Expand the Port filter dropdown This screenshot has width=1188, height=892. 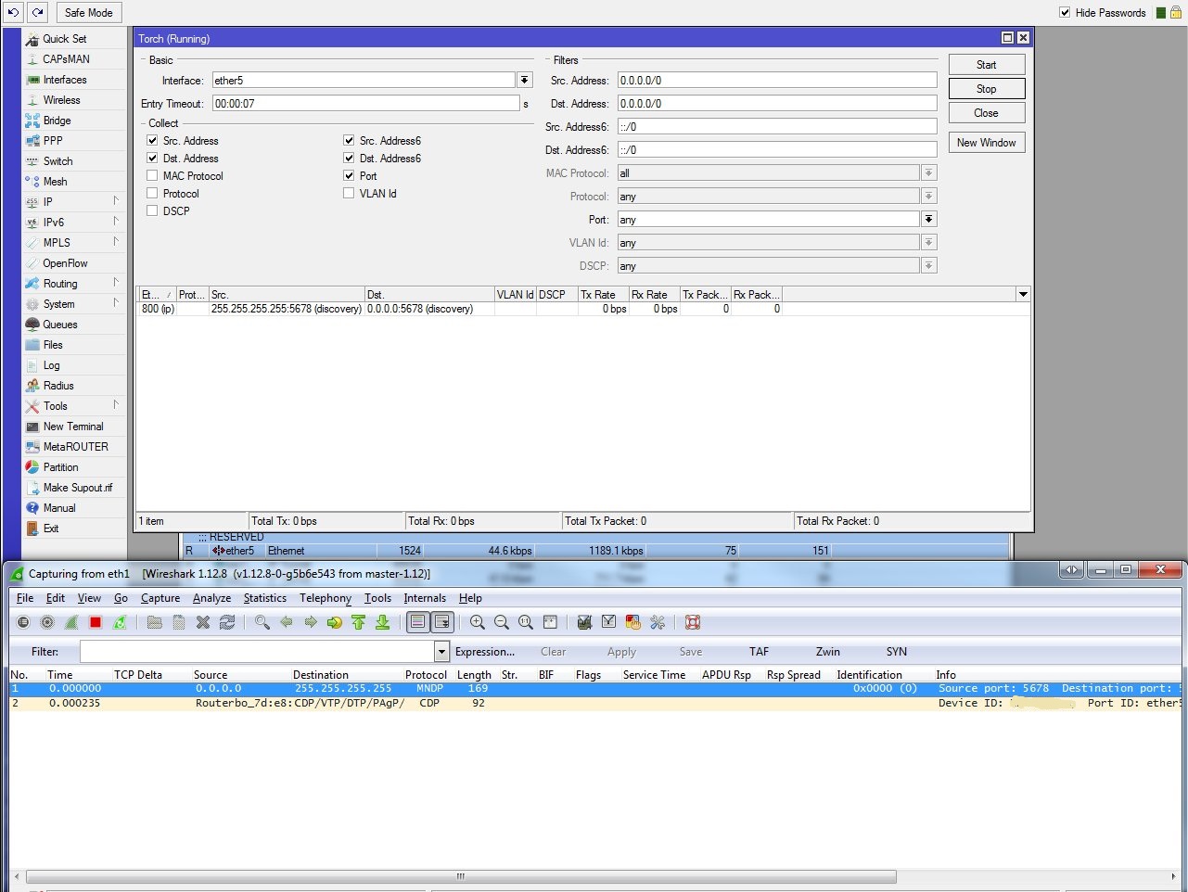coord(928,220)
